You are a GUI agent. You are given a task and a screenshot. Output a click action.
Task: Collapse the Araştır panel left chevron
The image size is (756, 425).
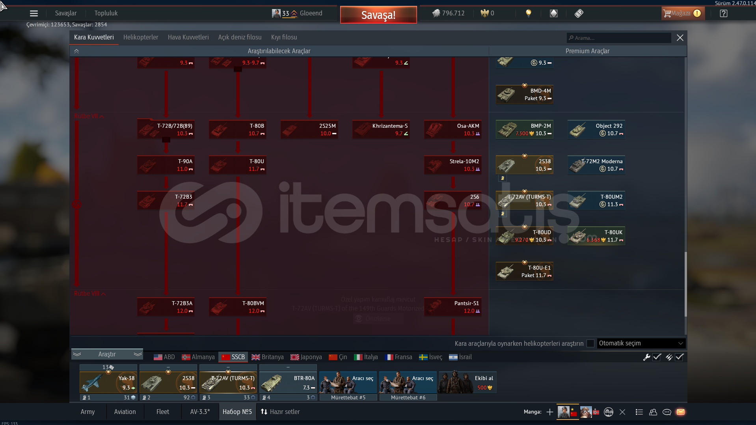click(77, 354)
